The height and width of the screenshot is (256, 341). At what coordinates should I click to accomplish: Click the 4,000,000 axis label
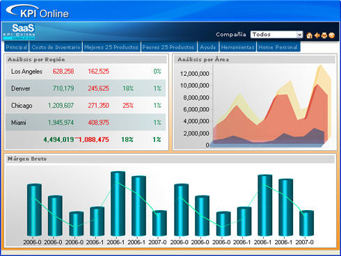pos(196,121)
